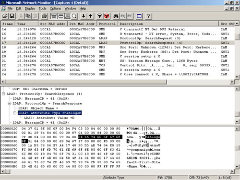
Task: Open the File menu
Action: click(x=10, y=9)
